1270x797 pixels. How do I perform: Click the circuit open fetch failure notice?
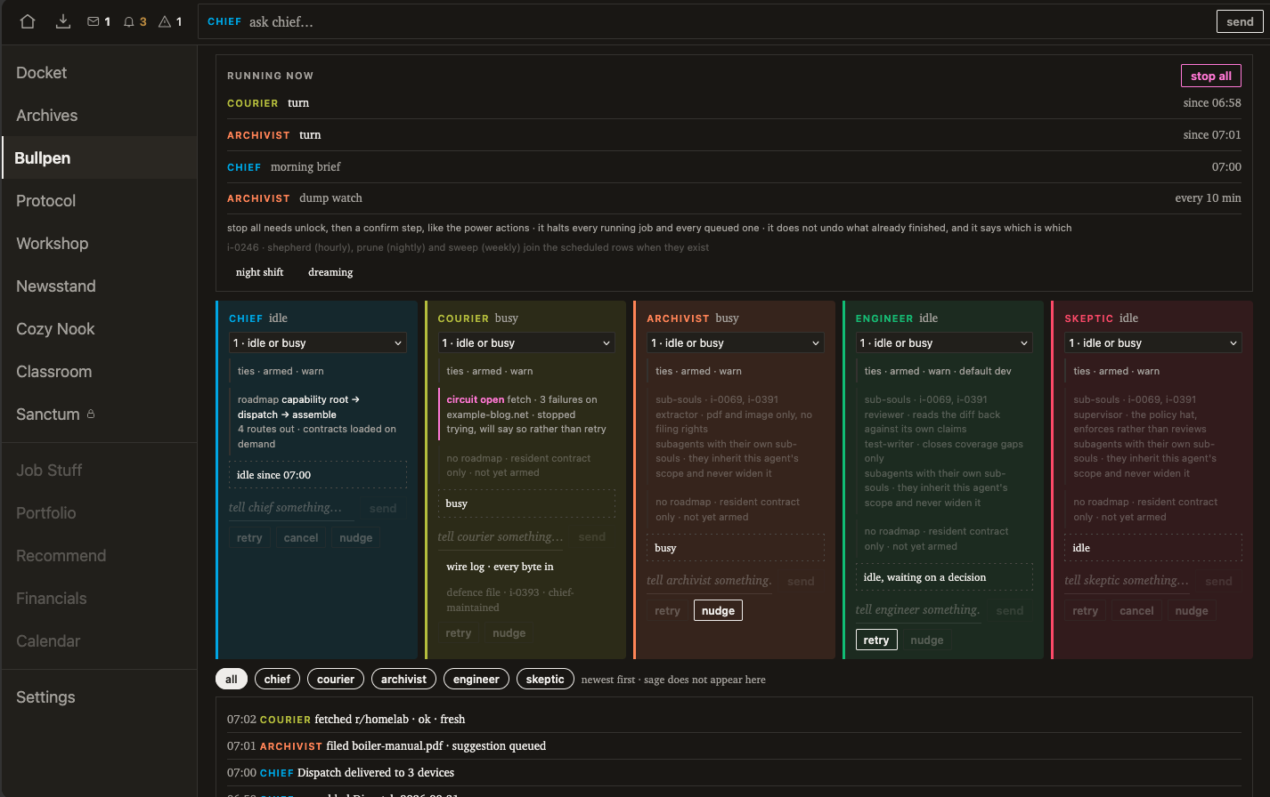point(527,415)
